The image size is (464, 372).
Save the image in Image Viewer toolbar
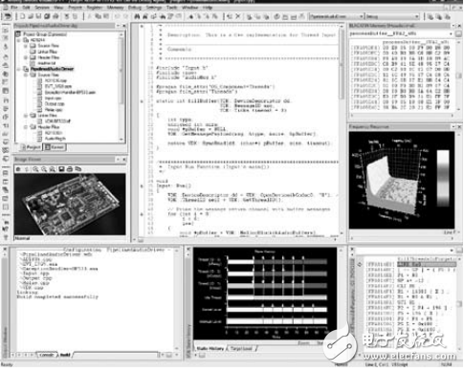(61, 169)
